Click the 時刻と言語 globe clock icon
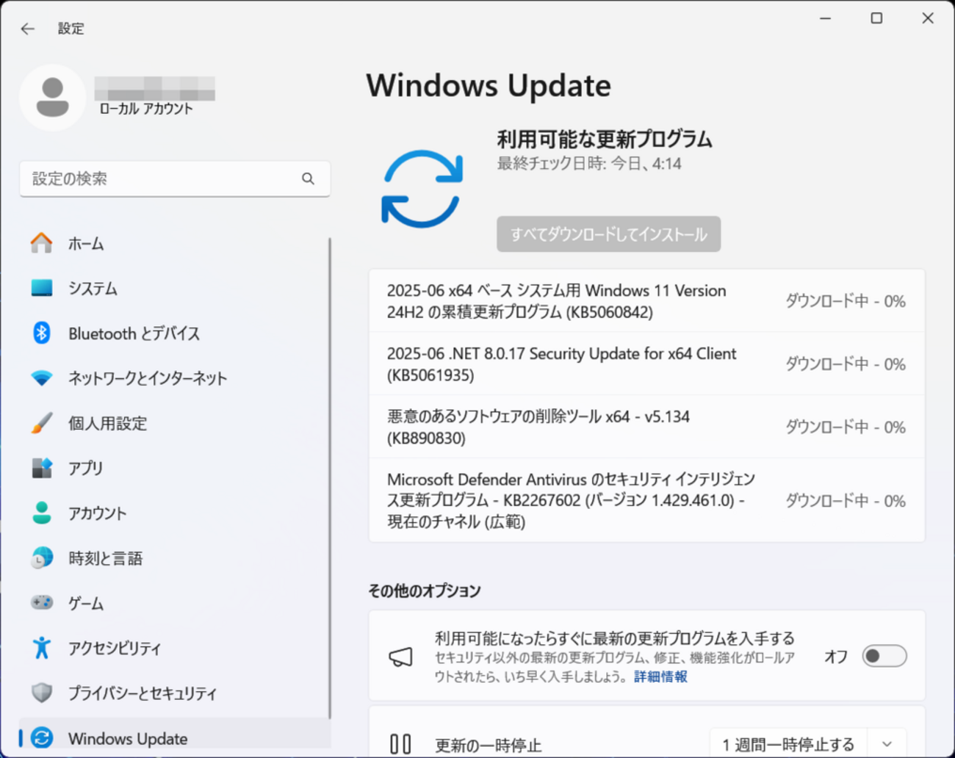 [42, 558]
